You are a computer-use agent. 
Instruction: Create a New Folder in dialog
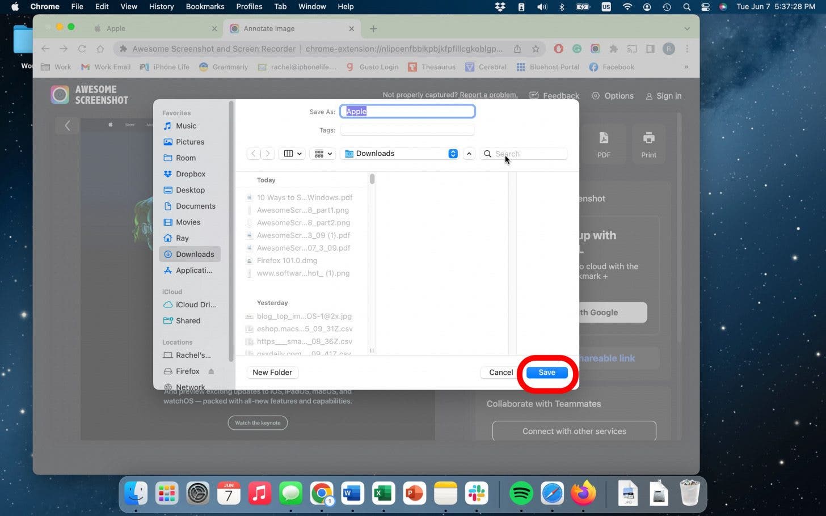(272, 373)
